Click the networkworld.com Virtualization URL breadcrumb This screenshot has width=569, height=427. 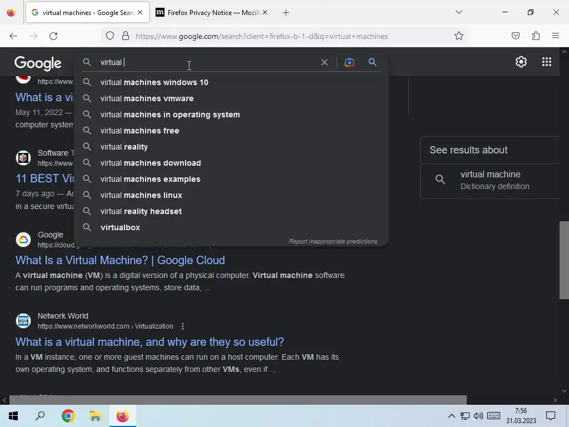[x=105, y=326]
